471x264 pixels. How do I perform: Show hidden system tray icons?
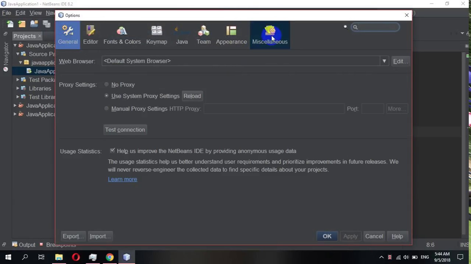(382, 257)
